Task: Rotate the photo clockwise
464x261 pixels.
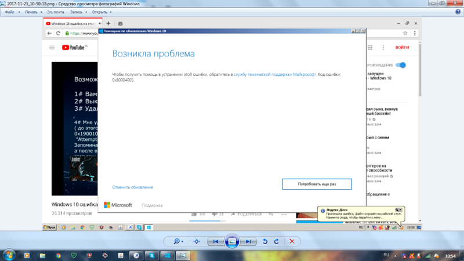Action: 277,241
